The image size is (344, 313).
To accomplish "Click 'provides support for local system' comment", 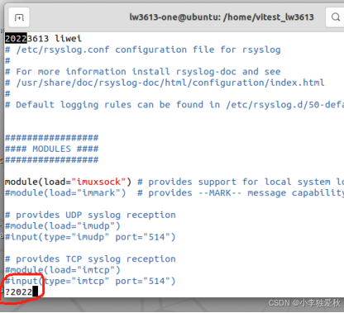I will [x=241, y=182].
